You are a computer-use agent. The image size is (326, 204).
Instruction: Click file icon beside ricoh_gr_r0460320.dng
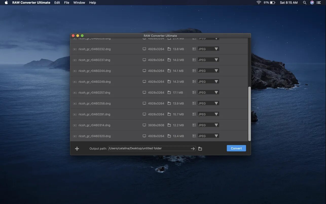75,137
